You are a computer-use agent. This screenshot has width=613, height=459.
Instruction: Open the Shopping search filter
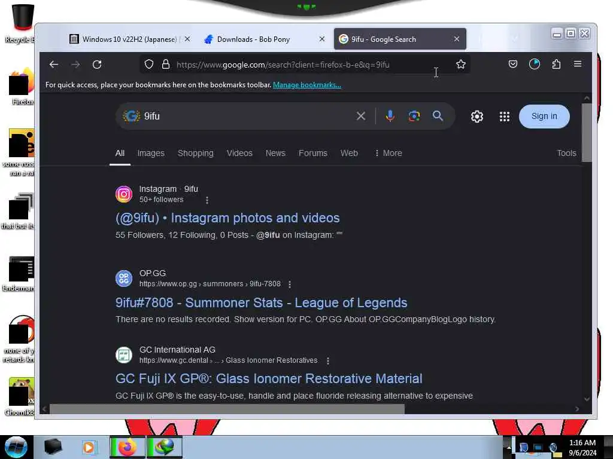point(196,153)
